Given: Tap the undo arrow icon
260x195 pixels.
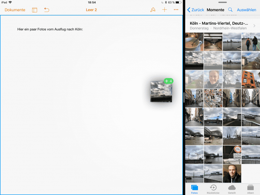Looking at the screenshot, I should (47, 10).
